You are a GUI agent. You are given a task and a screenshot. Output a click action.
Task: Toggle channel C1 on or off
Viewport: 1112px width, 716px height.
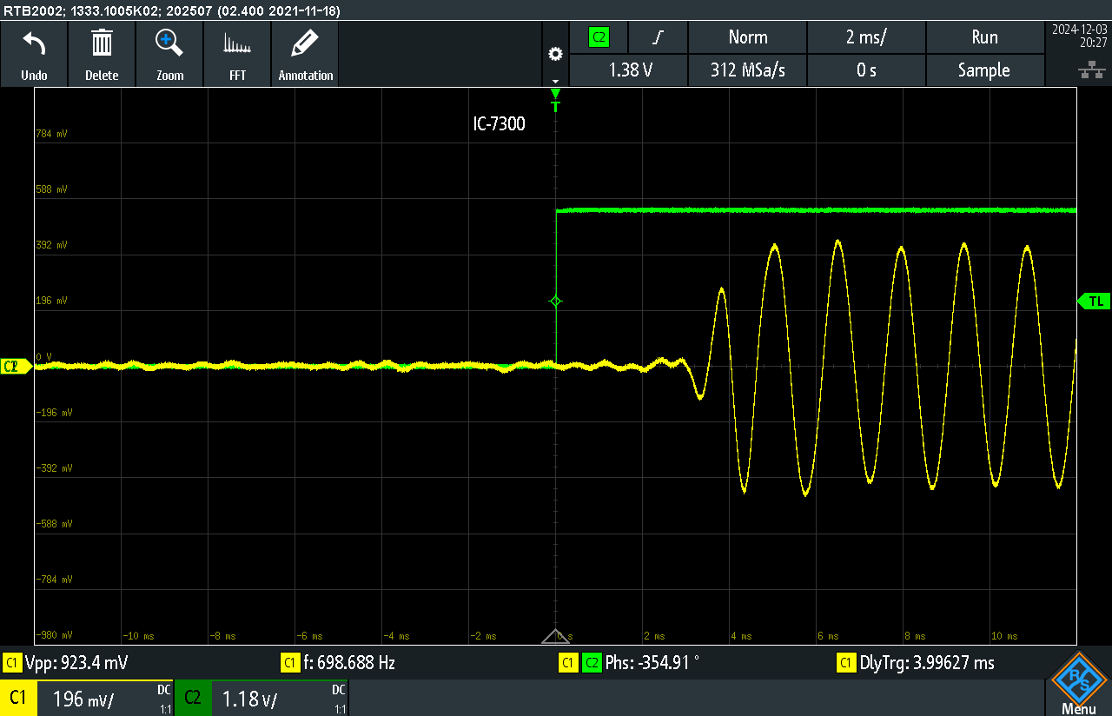(x=17, y=697)
